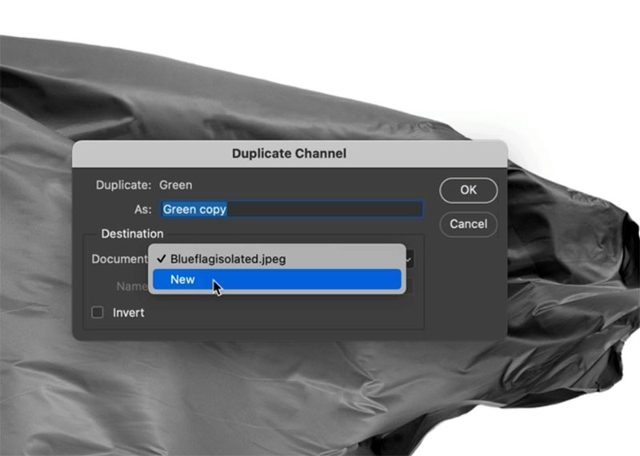640x456 pixels.
Task: Click the Duplicate: label
Action: pyautogui.click(x=123, y=185)
